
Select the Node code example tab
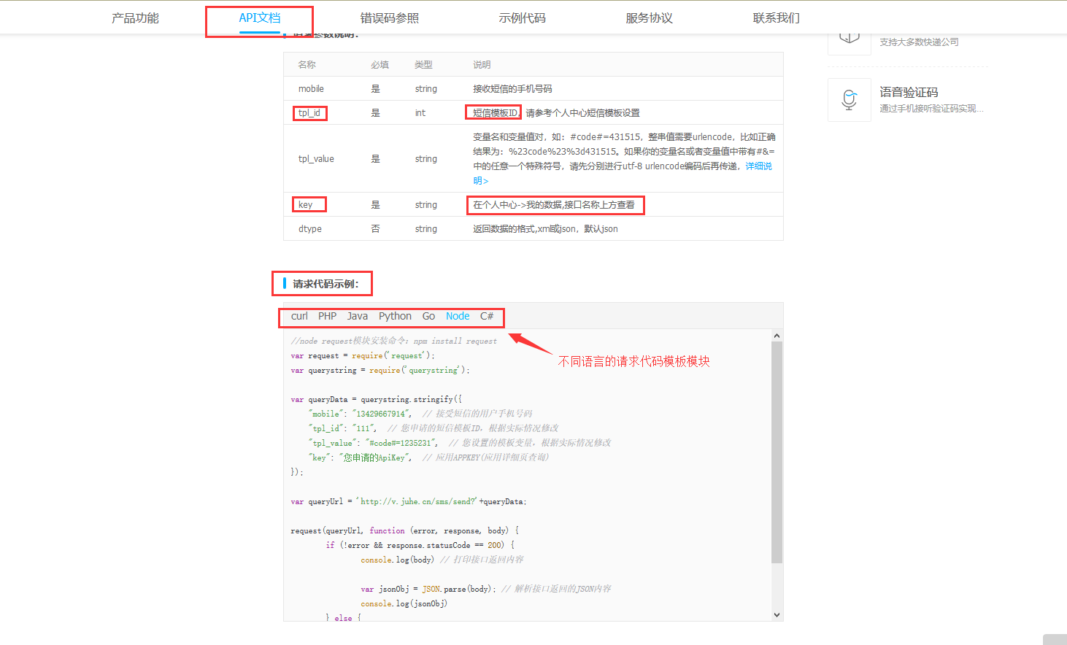458,316
